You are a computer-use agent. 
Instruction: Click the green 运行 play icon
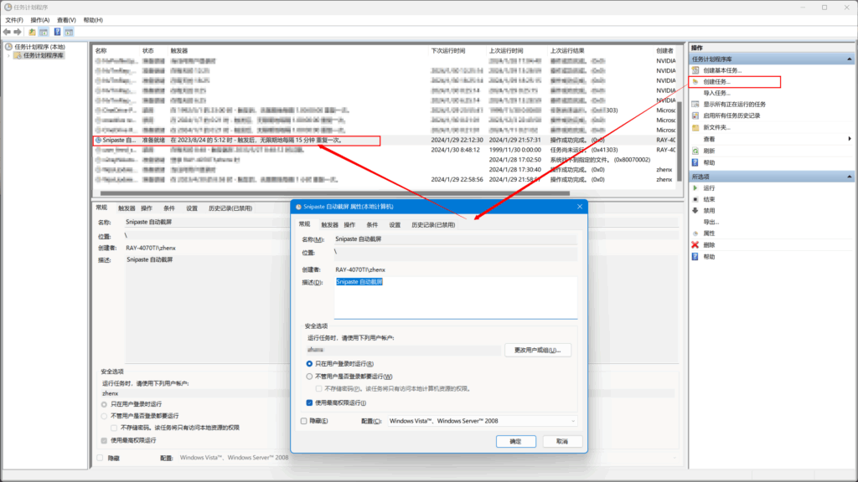click(695, 188)
